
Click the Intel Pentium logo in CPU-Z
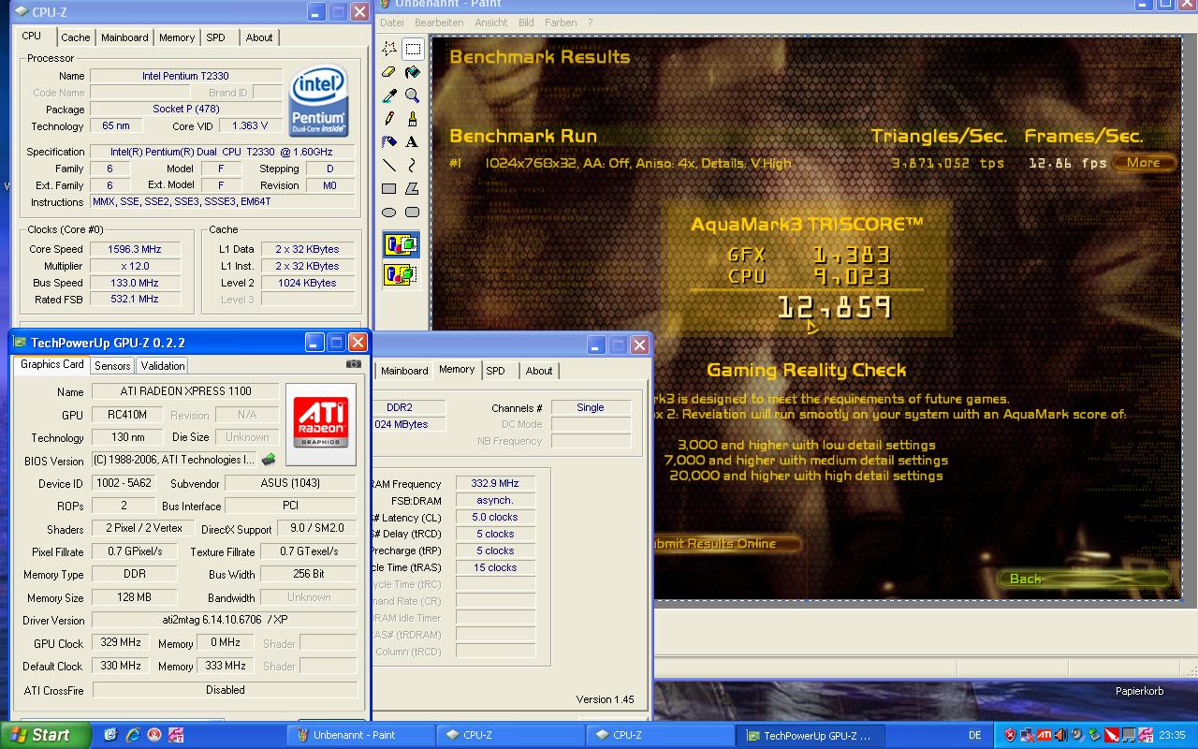tap(319, 101)
